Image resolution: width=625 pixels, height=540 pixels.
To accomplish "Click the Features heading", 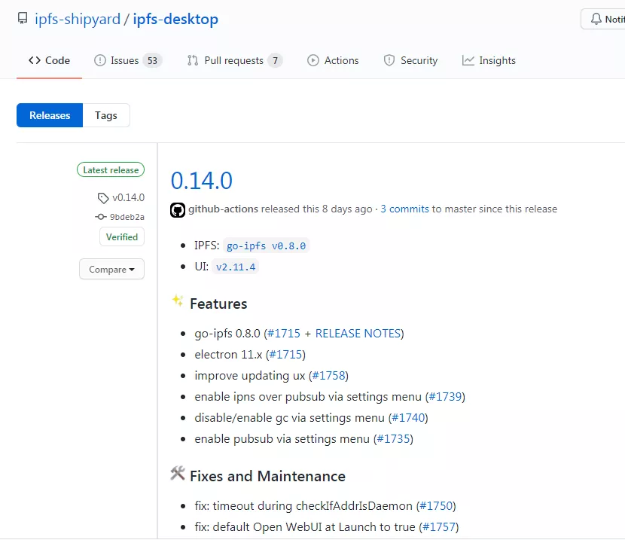I will point(218,304).
